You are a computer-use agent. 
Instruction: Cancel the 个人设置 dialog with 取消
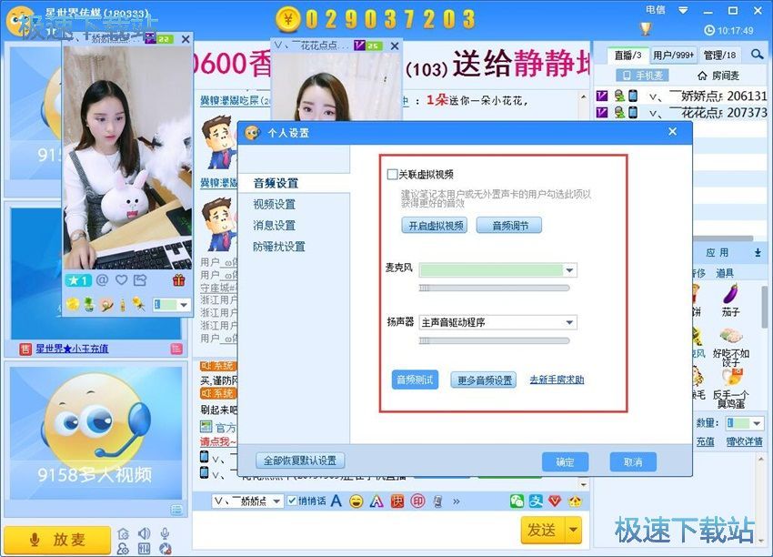(633, 461)
